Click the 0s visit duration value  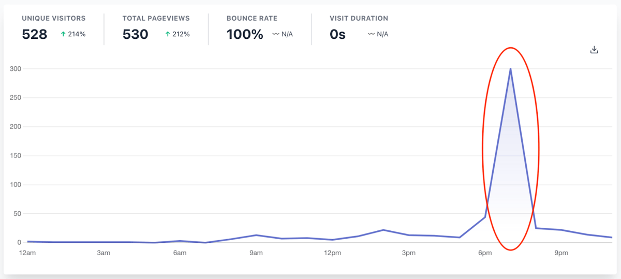[337, 35]
